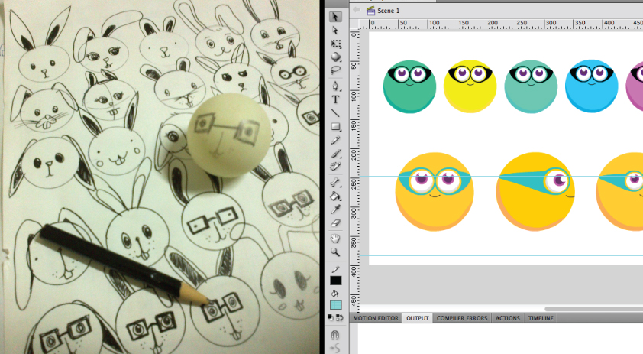
Task: Open the Compiler Errors tab
Action: (x=462, y=318)
